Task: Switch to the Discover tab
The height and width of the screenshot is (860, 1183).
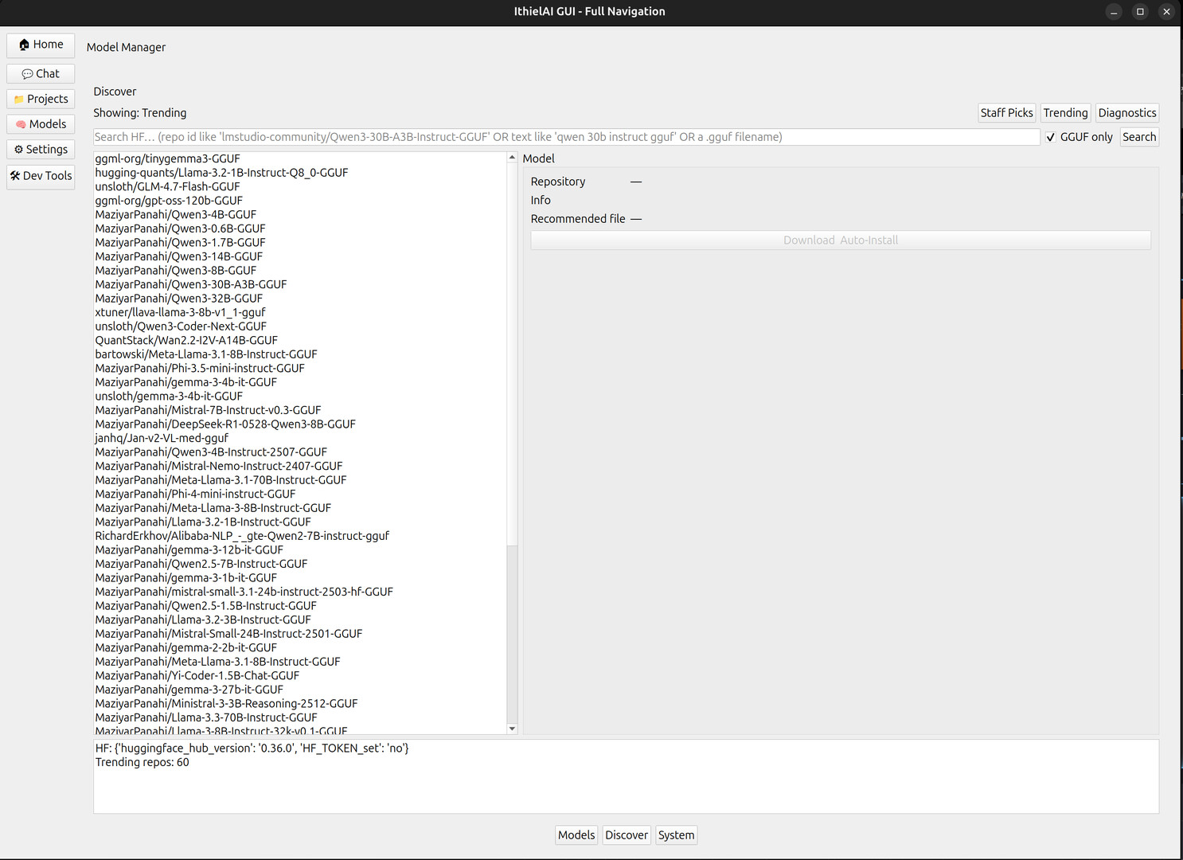Action: 626,835
